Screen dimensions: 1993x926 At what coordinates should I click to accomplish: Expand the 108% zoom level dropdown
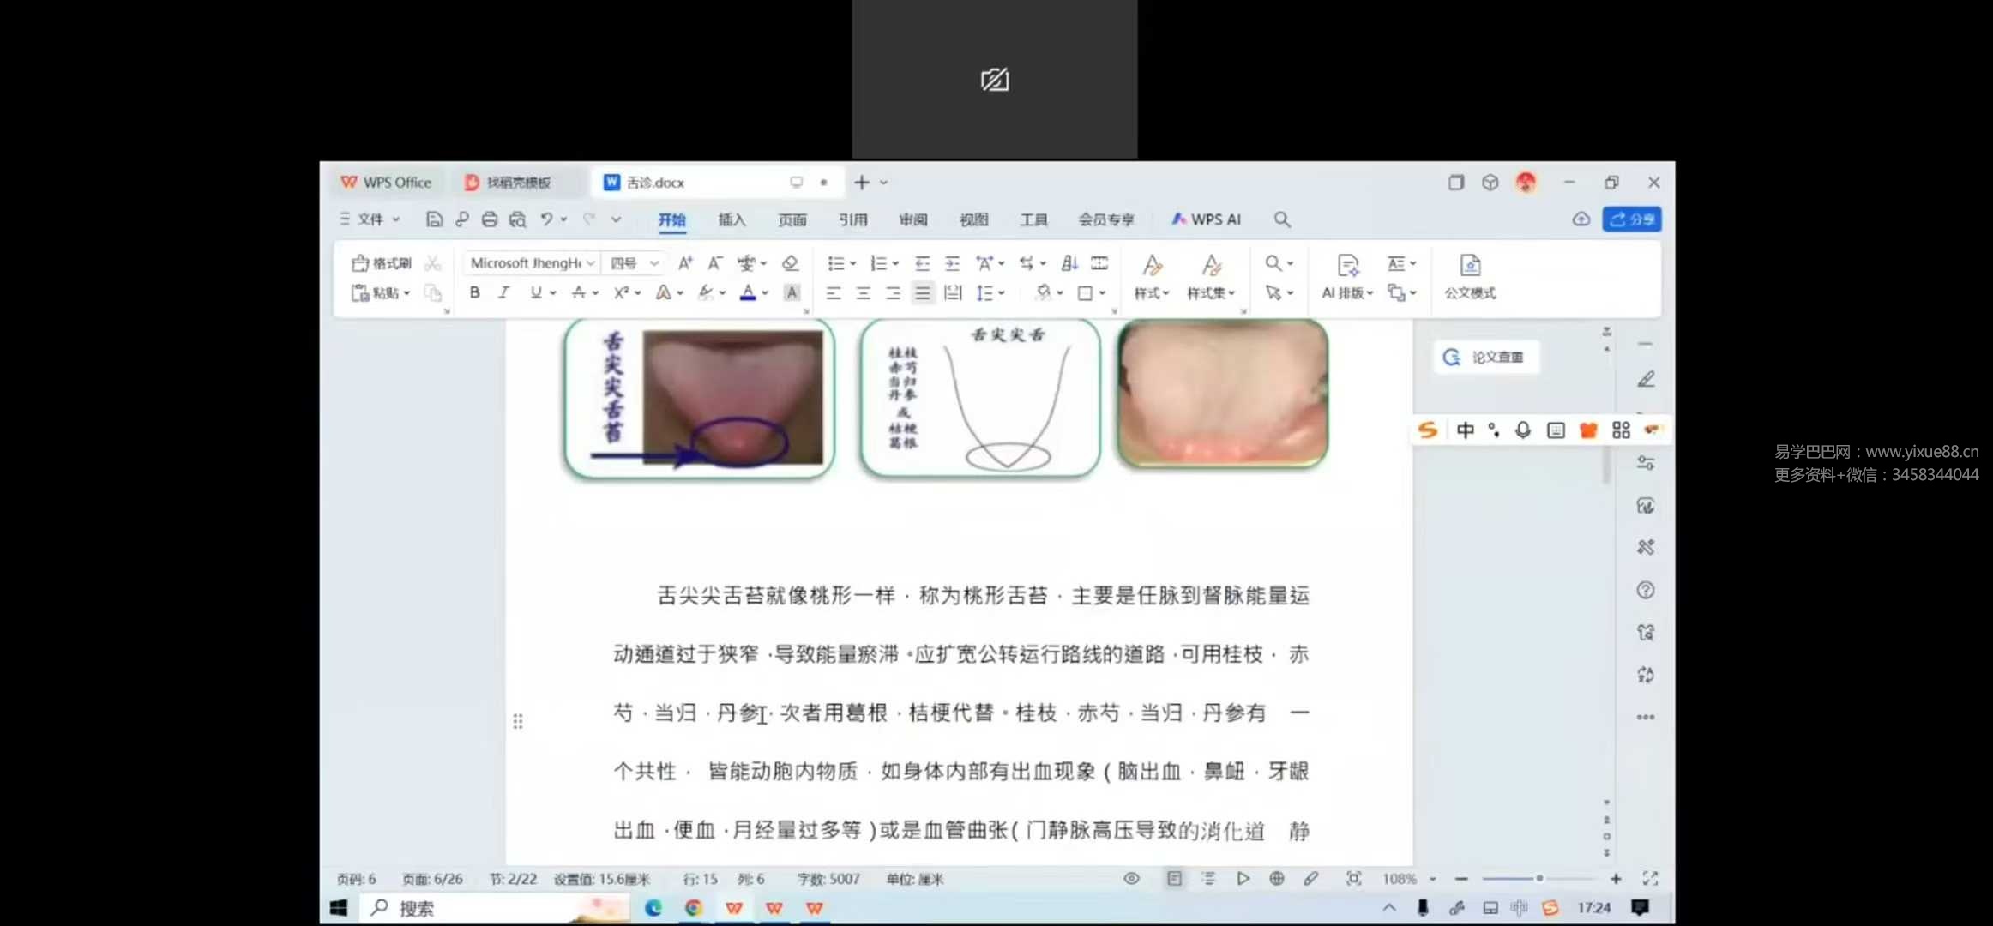coord(1432,879)
